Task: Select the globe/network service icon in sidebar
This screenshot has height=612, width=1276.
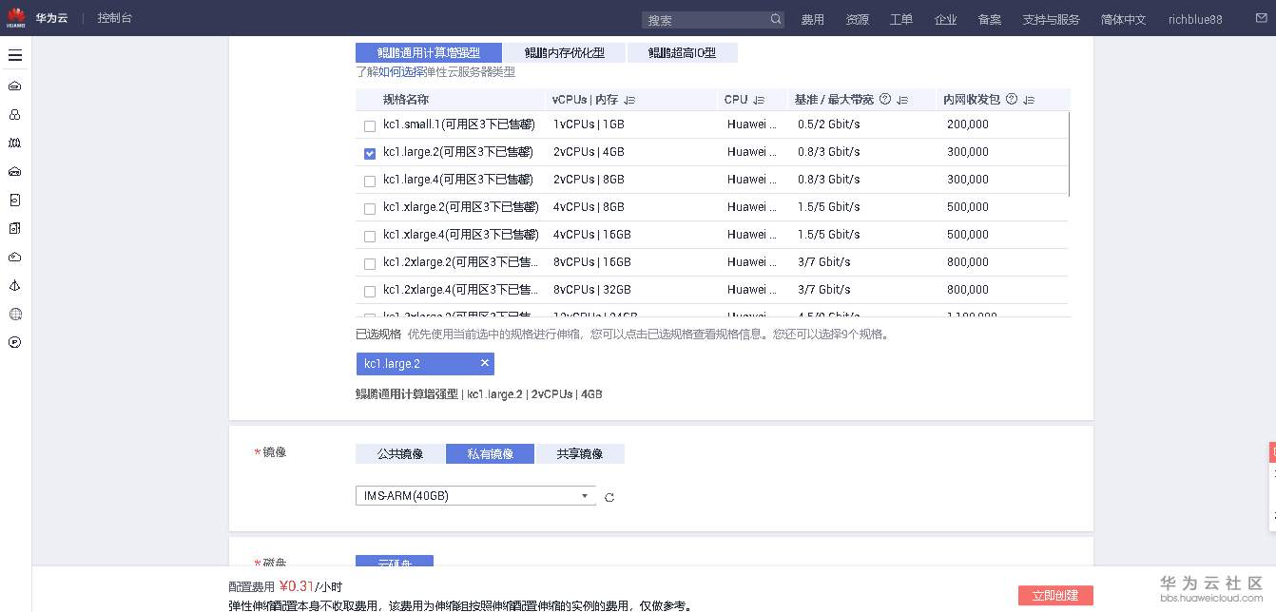Action: [14, 314]
